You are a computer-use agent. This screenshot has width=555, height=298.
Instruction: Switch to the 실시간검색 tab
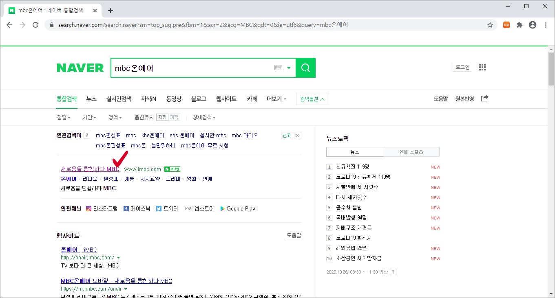pyautogui.click(x=119, y=99)
